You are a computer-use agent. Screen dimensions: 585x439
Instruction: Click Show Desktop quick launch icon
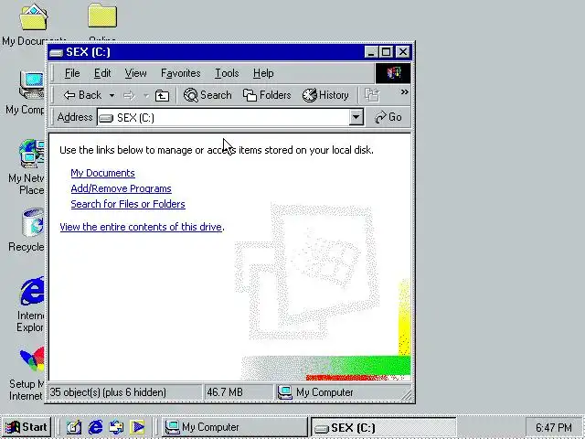point(73,427)
